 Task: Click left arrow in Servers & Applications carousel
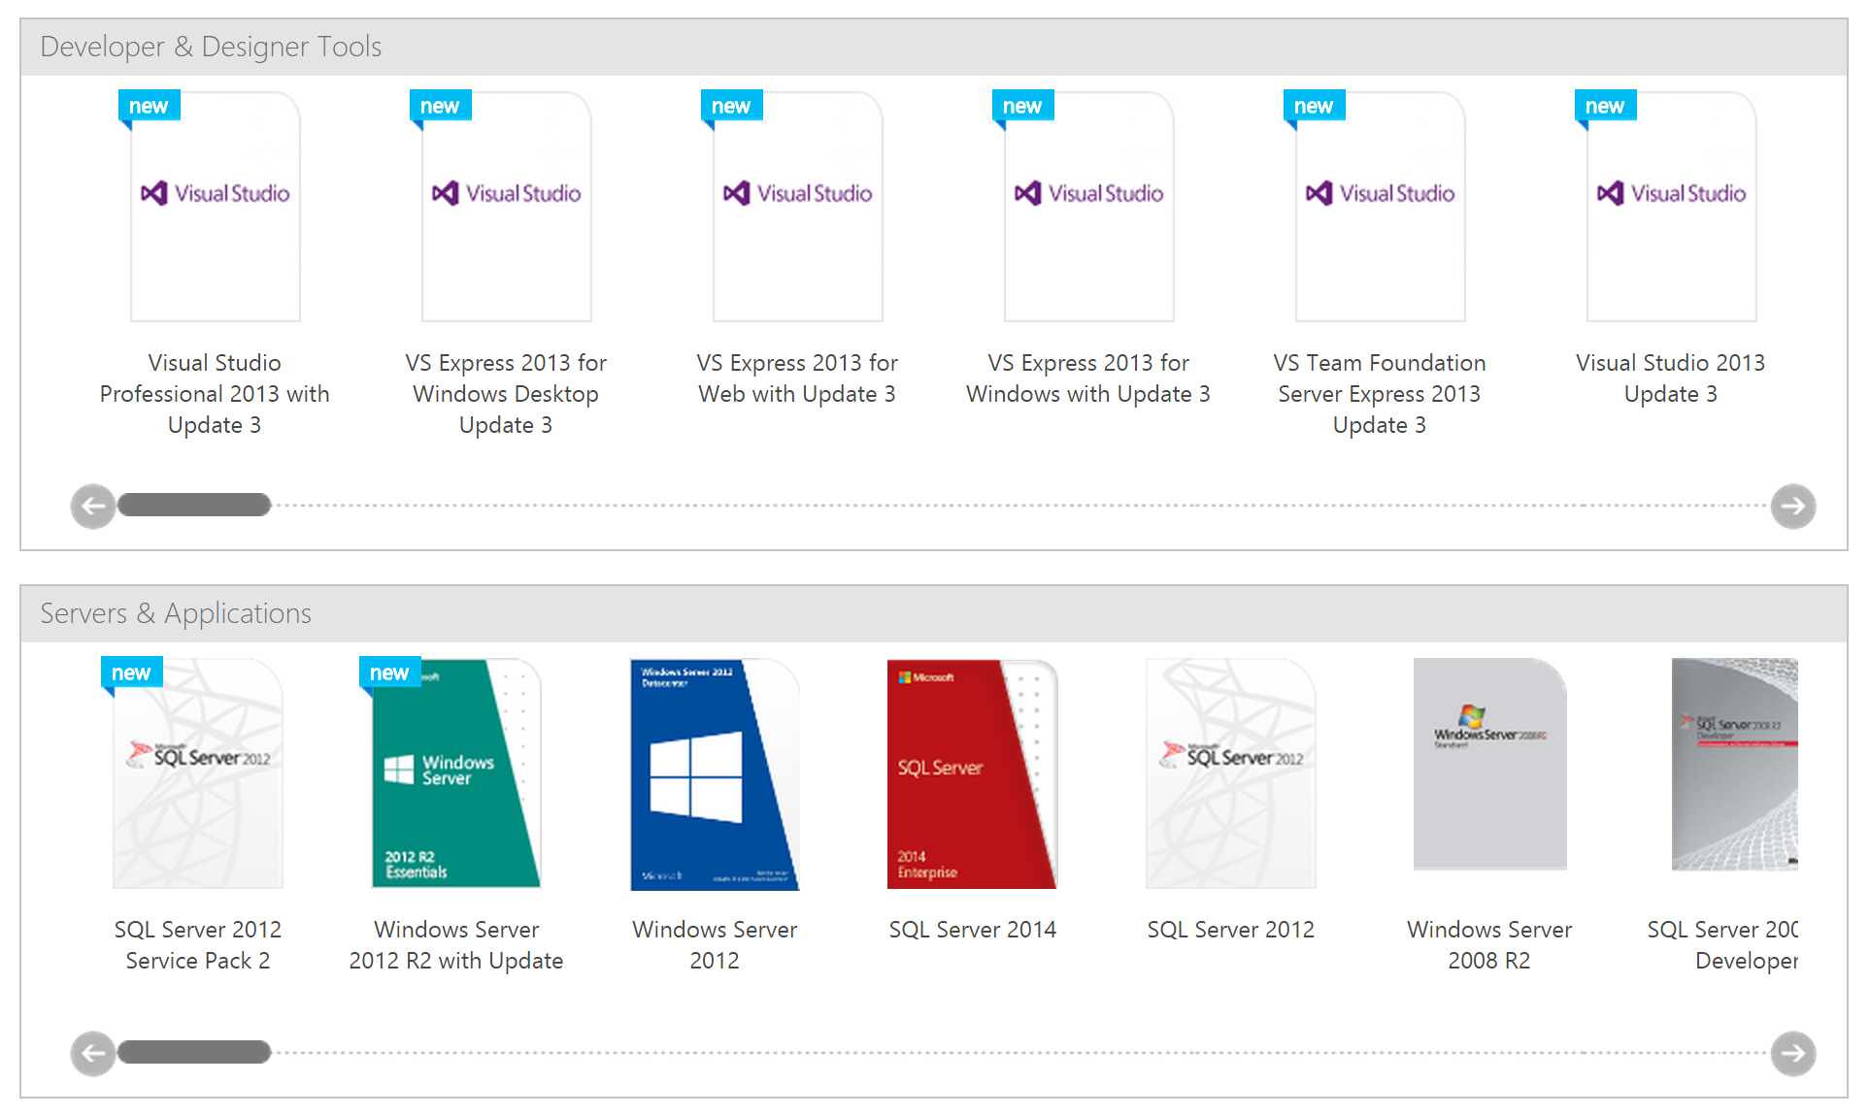tap(93, 1053)
